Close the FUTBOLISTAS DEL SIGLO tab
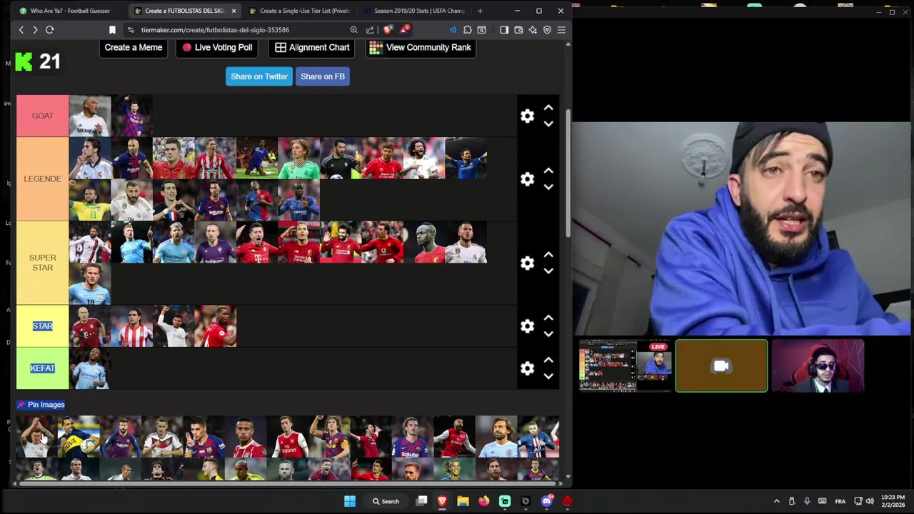The image size is (914, 514). point(233,11)
